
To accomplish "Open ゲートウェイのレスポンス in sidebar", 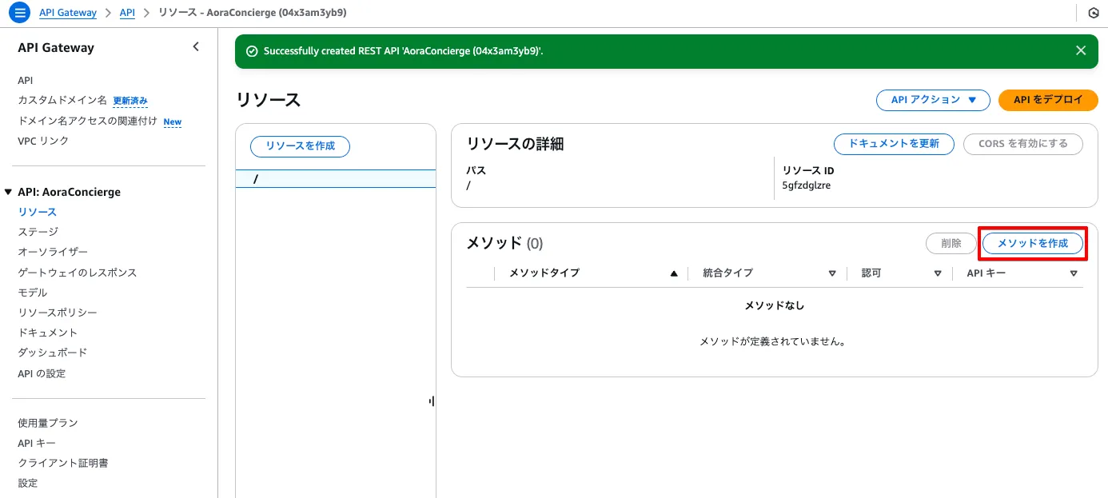I will tap(78, 273).
